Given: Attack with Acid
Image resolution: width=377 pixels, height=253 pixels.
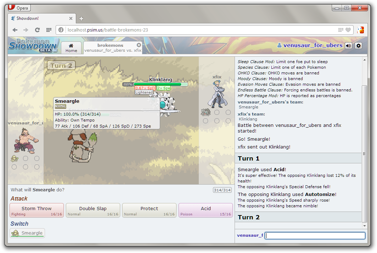Looking at the screenshot, I should (x=206, y=210).
